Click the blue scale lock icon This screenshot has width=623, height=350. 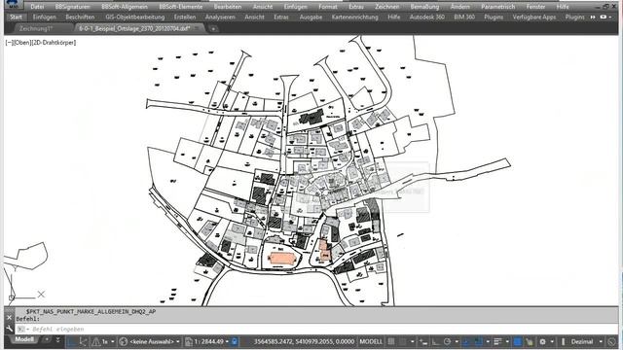(235, 341)
